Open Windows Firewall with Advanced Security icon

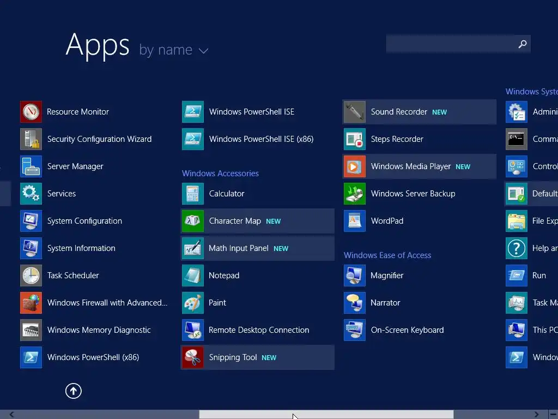click(x=31, y=303)
